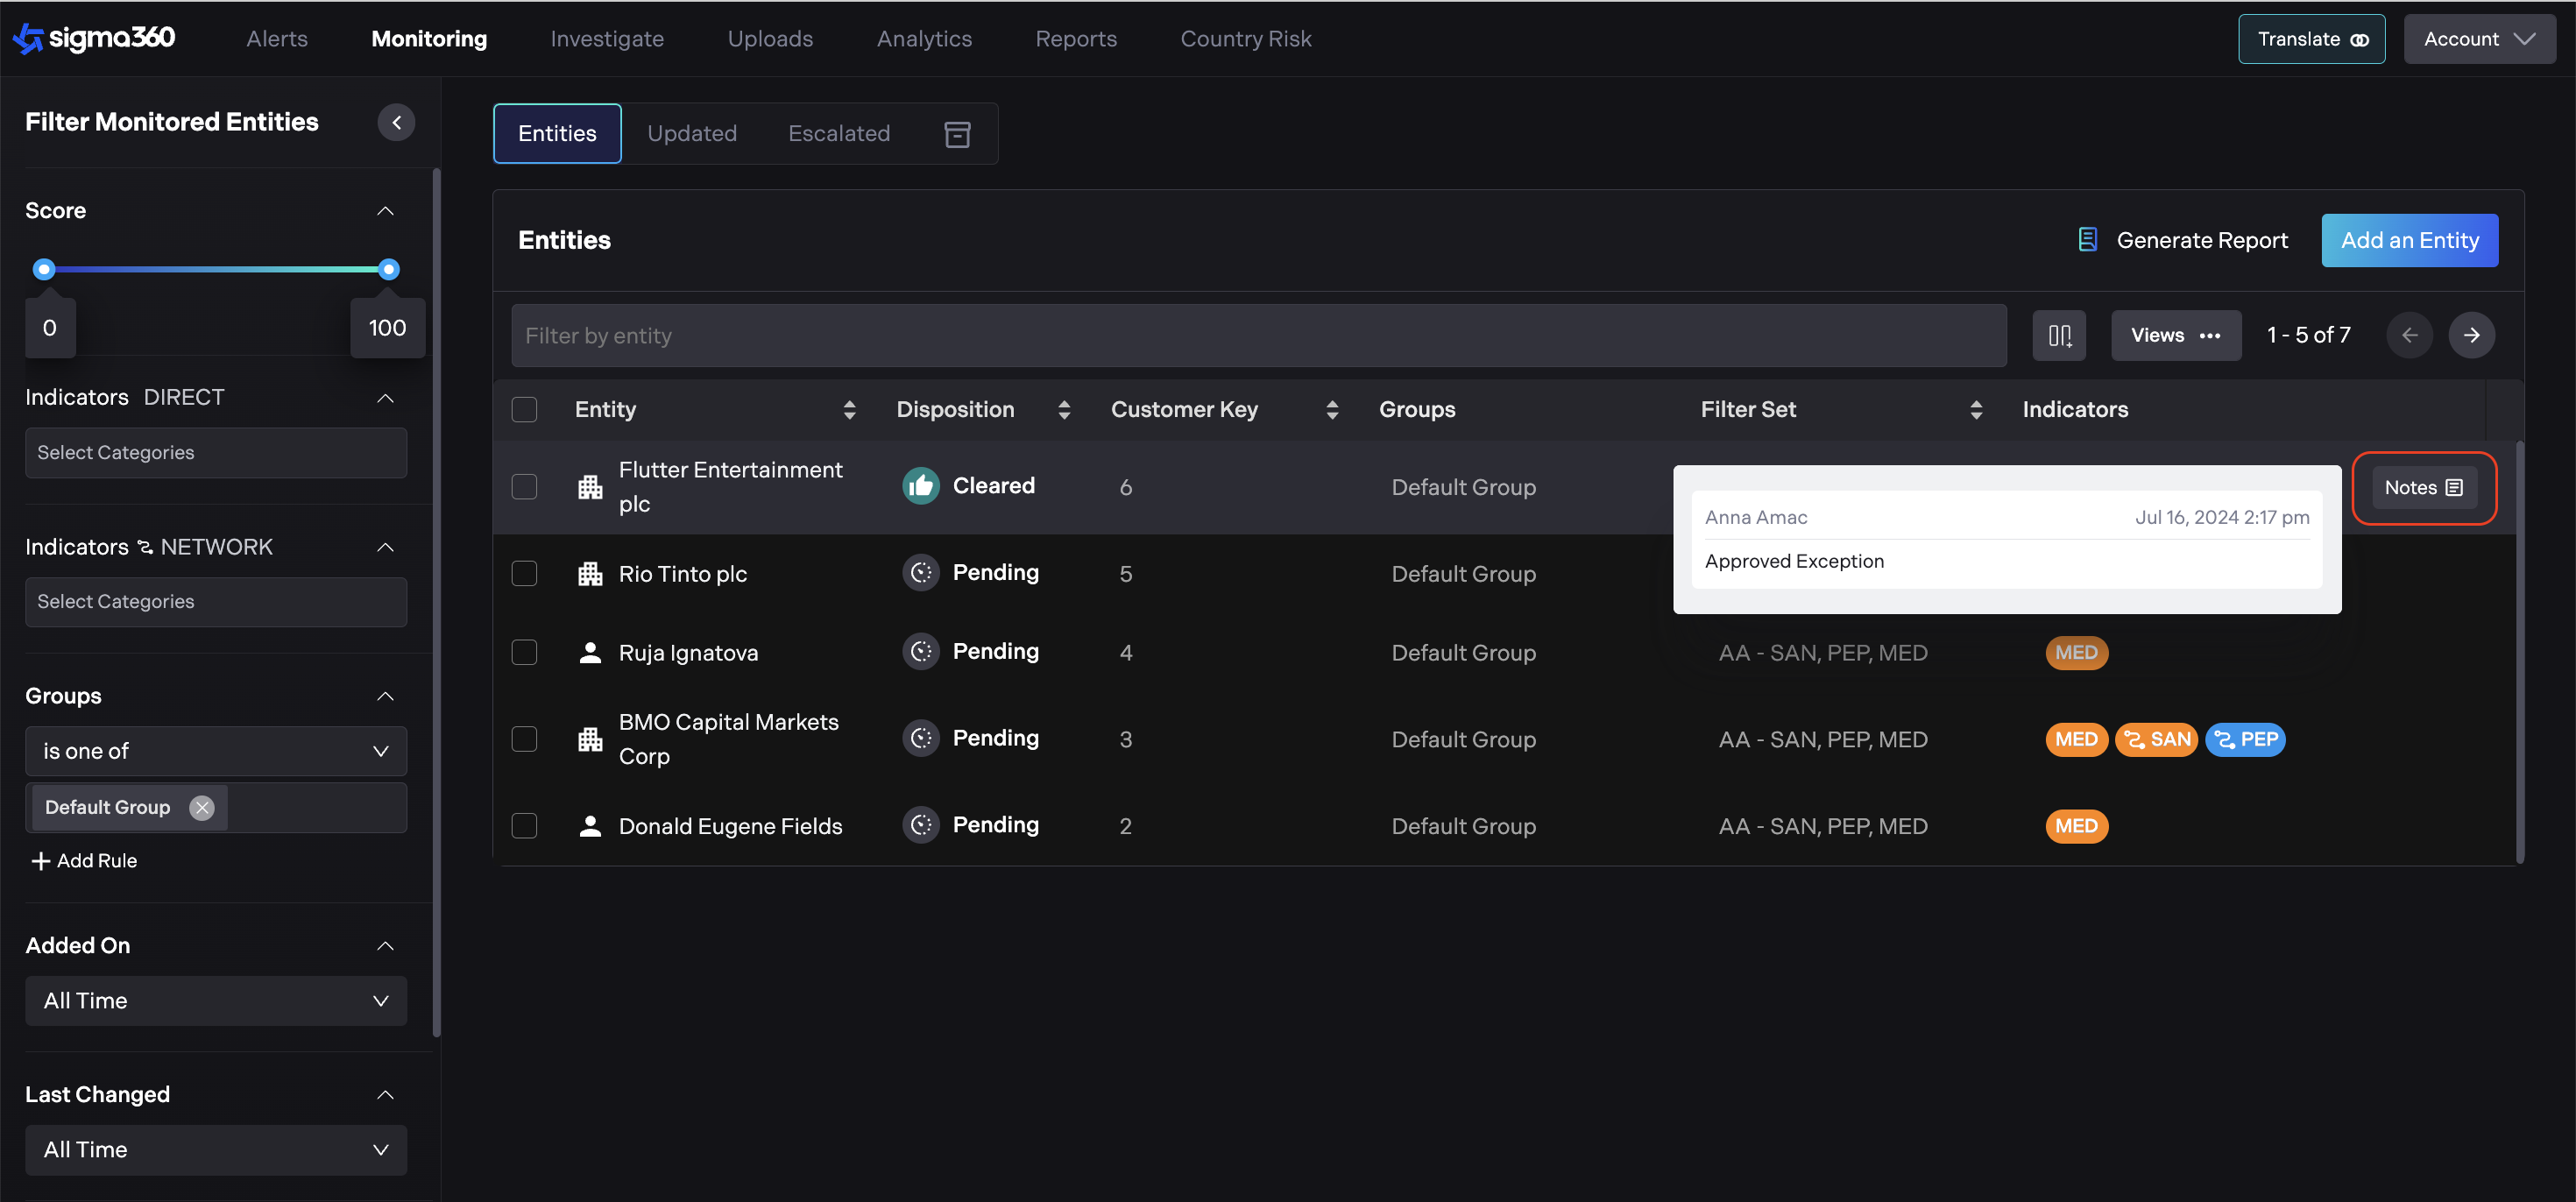The width and height of the screenshot is (2576, 1202).
Task: Open the column settings icon
Action: pos(2059,336)
